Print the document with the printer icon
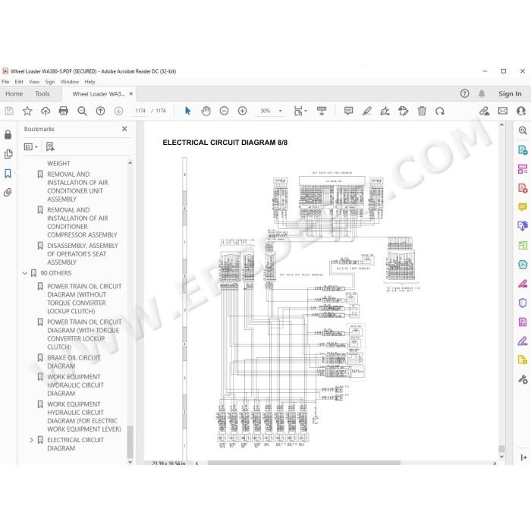 [63, 111]
